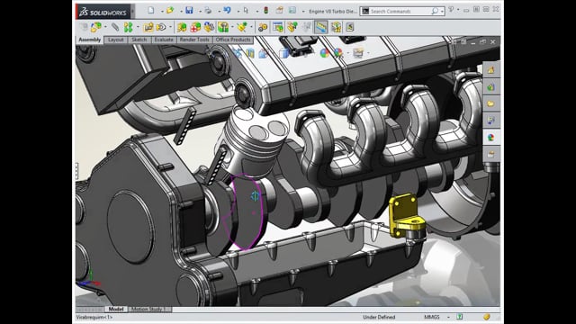Image resolution: width=576 pixels, height=324 pixels.
Task: Click the Rebuild traffic light icon
Action: click(x=266, y=11)
